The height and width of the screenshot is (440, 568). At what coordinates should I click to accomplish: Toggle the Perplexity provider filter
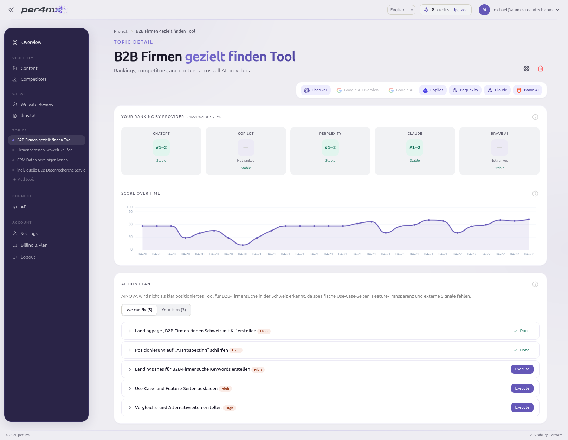click(465, 90)
